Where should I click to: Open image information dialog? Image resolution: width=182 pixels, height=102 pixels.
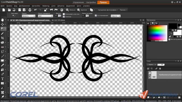click(62, 10)
